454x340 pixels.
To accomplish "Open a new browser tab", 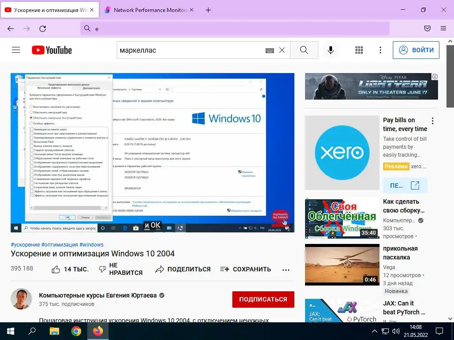I will pyautogui.click(x=208, y=10).
